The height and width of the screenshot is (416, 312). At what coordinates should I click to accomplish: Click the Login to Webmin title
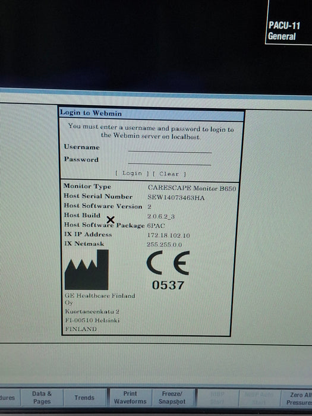click(x=91, y=113)
